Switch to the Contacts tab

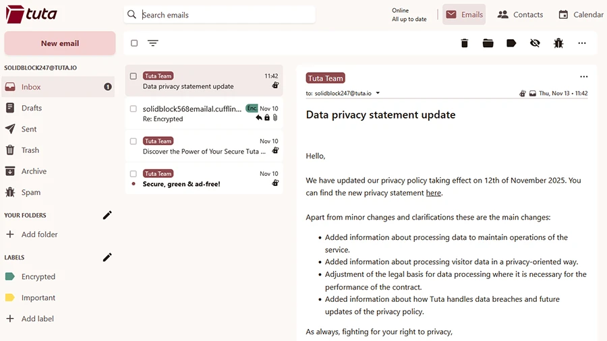click(x=519, y=14)
